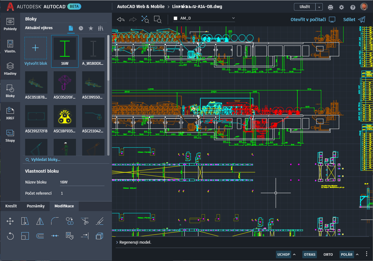373x261 pixels.
Task: Enable OTRAS tracking in the status bar
Action: click(x=309, y=254)
